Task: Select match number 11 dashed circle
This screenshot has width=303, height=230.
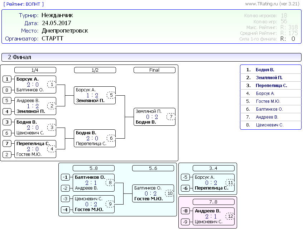Action: point(230,183)
